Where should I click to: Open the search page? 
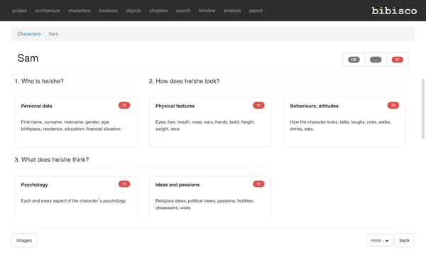(x=183, y=11)
